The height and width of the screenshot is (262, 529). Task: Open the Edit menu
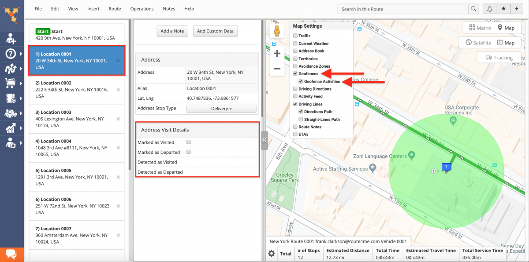pos(55,9)
